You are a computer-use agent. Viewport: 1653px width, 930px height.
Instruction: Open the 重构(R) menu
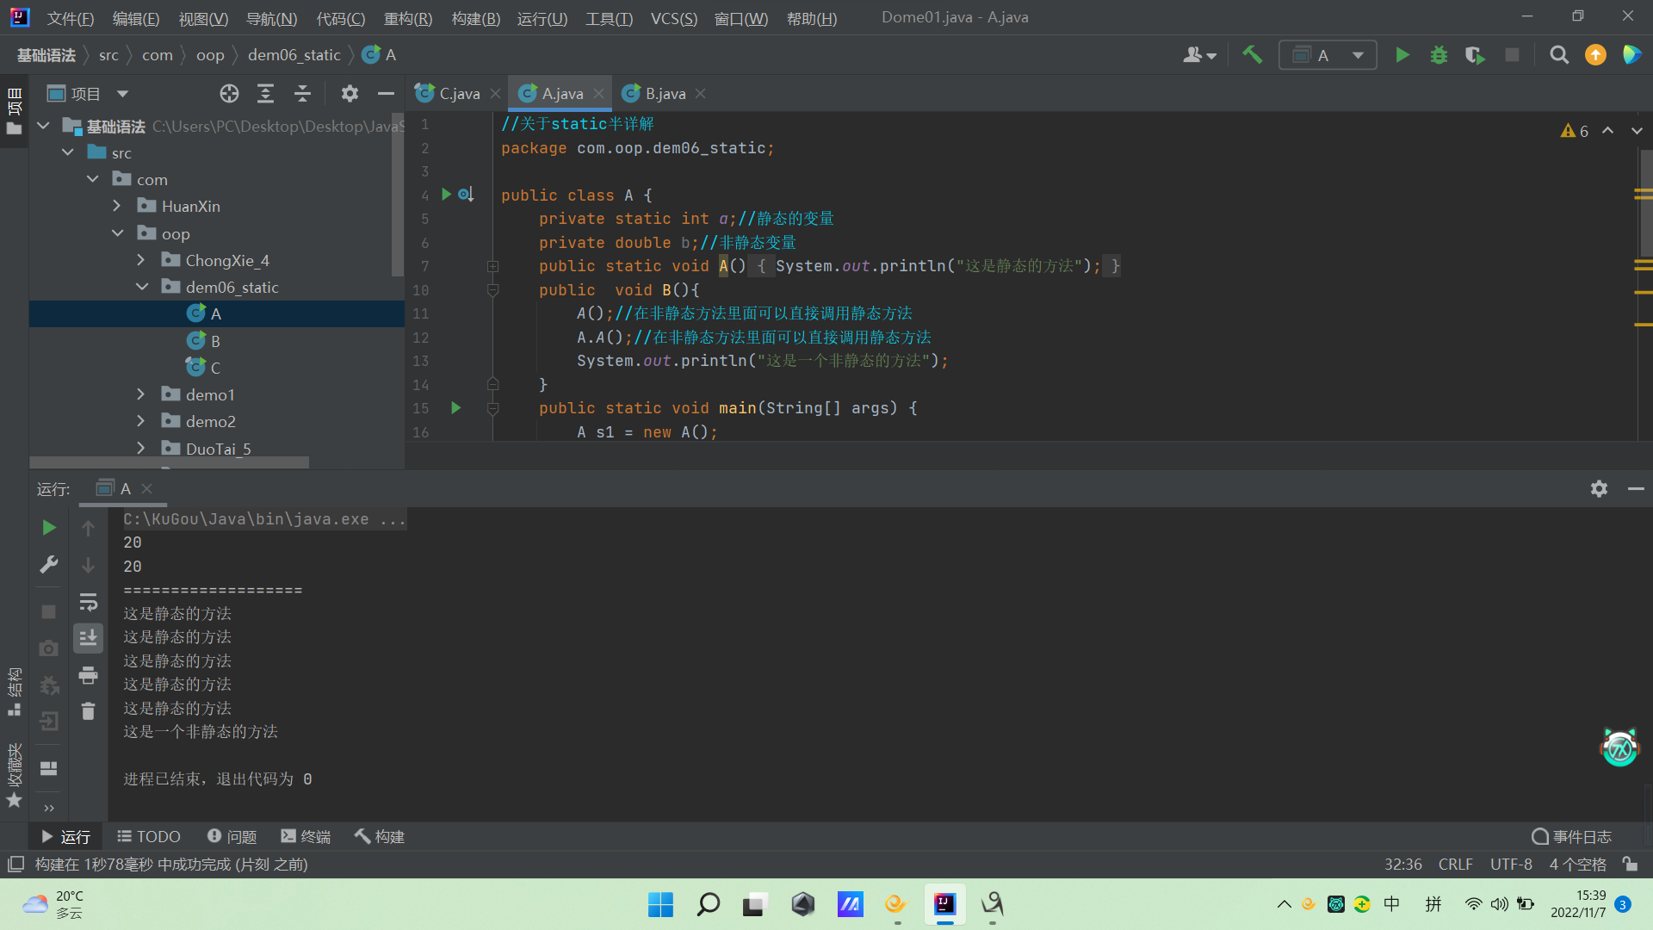pos(407,18)
